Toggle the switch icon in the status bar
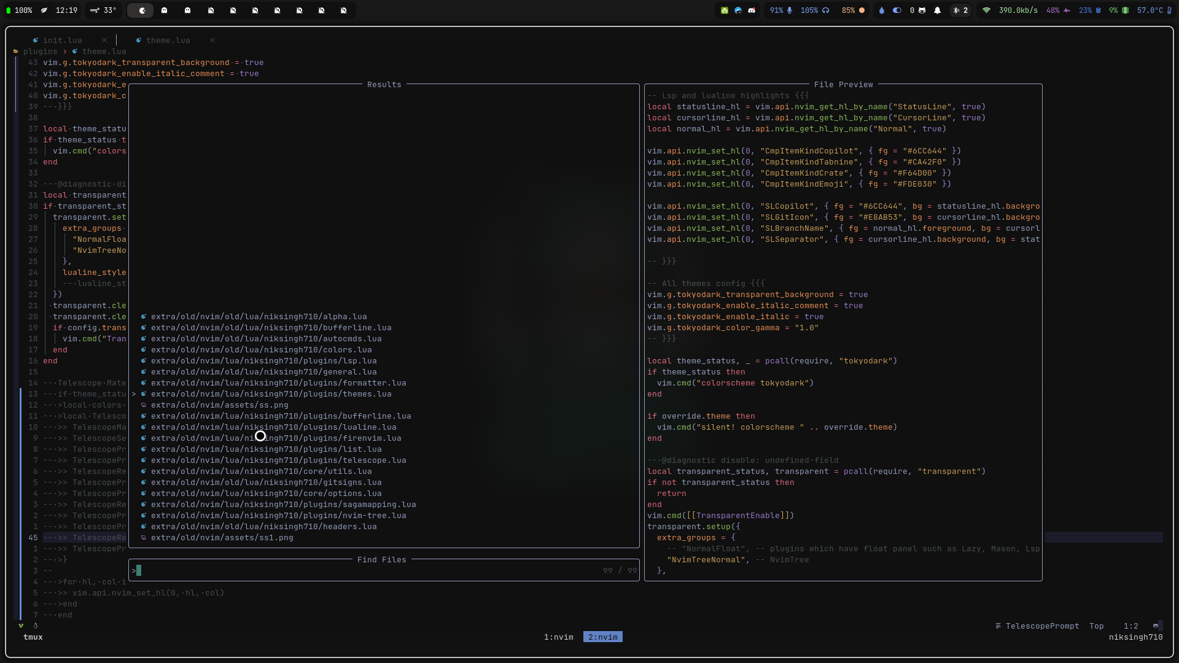Image resolution: width=1179 pixels, height=663 pixels. click(897, 10)
